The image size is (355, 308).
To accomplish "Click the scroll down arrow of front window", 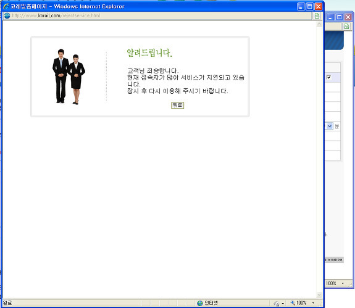I will click(319, 294).
